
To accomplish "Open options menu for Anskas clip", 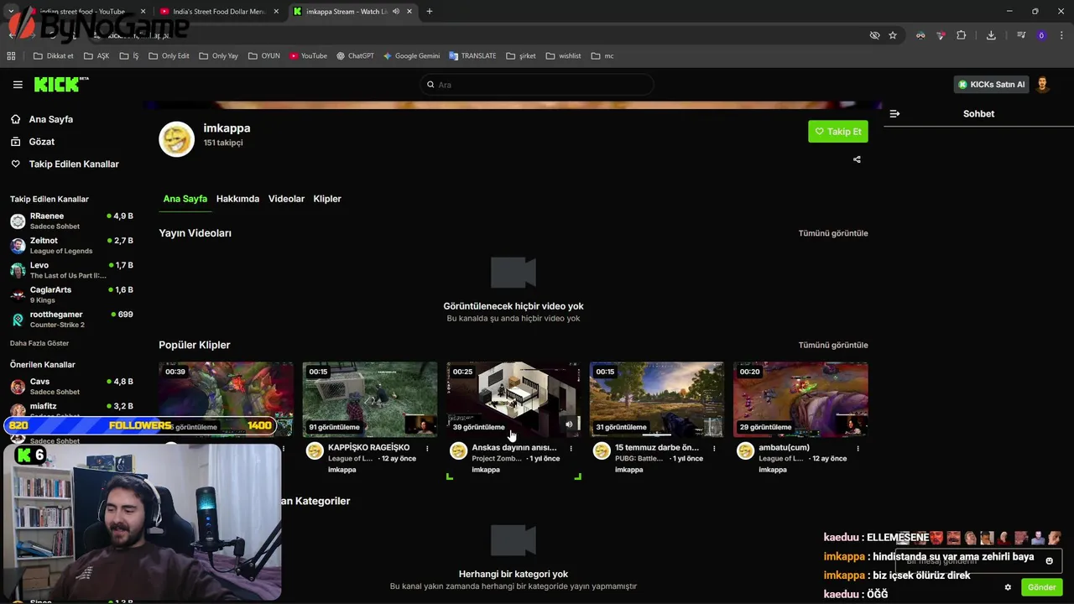I will pos(571,449).
